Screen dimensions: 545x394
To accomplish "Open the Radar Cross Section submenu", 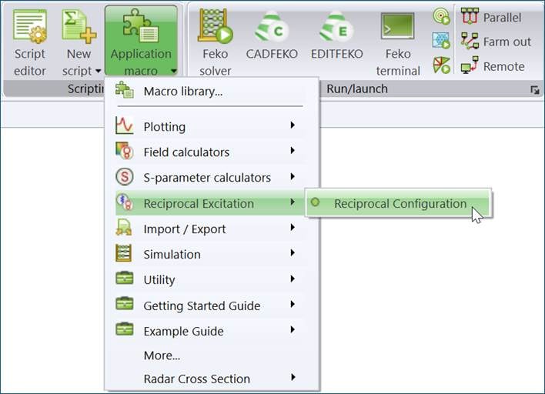I will coord(212,379).
